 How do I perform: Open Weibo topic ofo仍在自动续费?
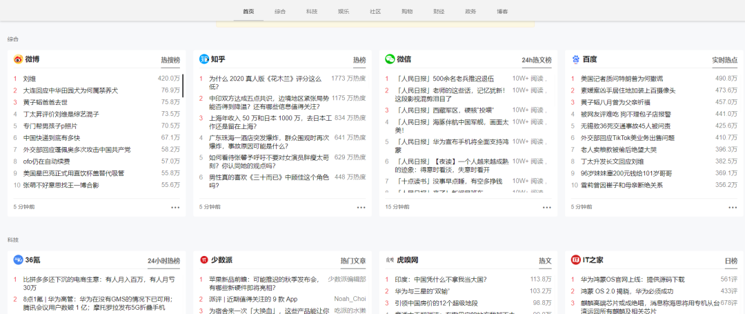tap(47, 161)
